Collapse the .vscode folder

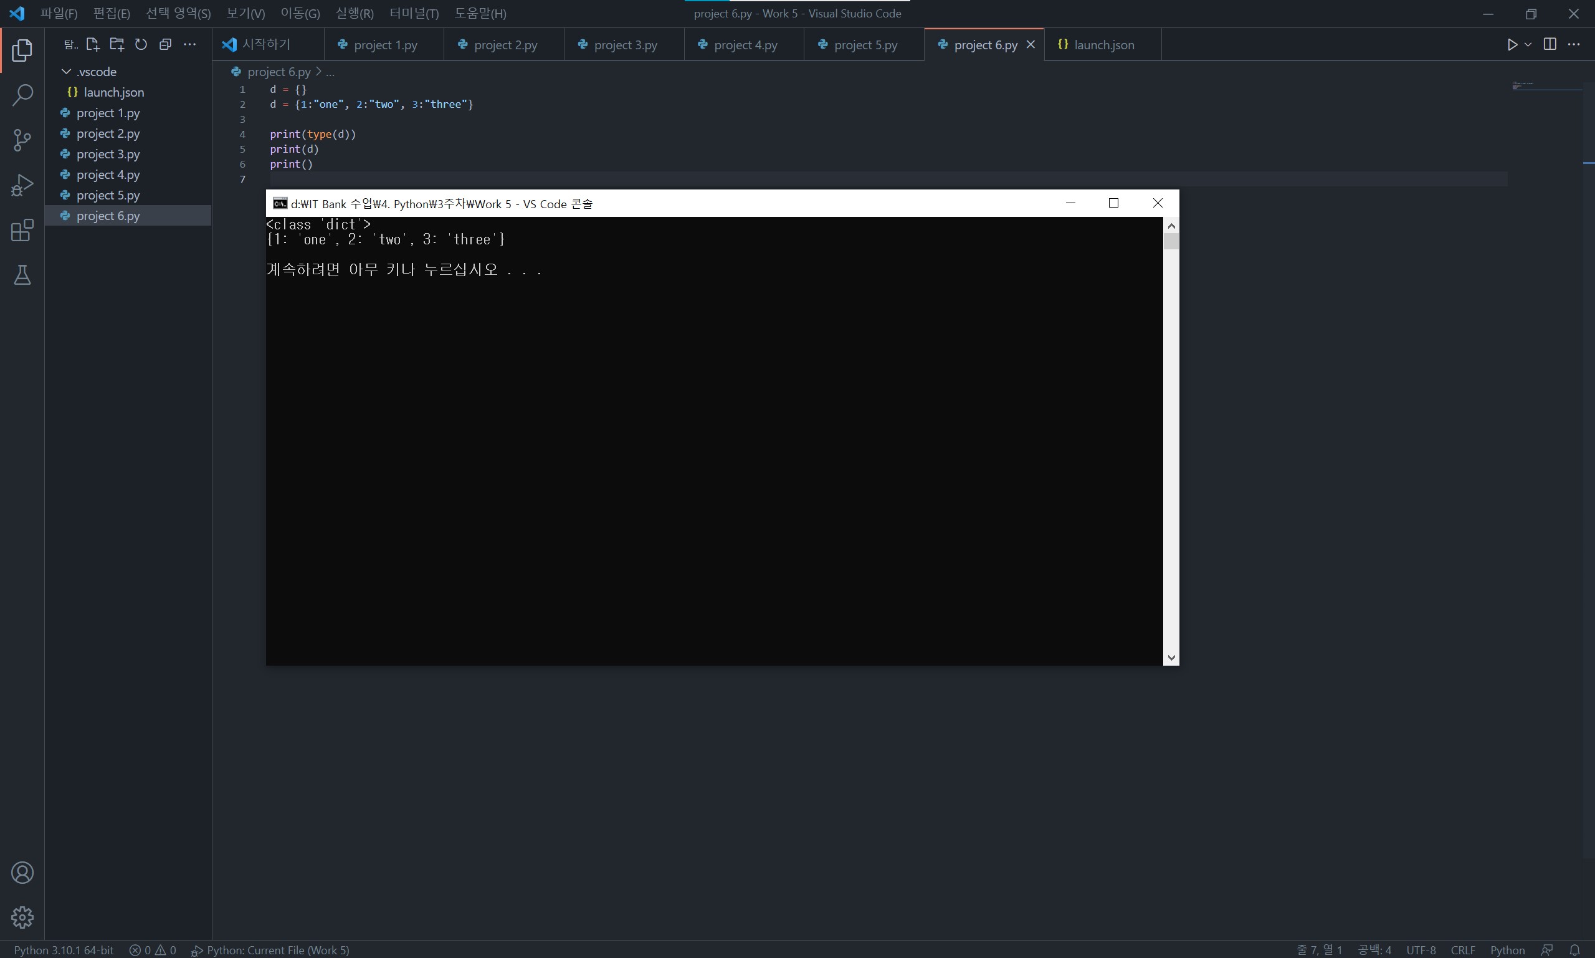point(67,72)
